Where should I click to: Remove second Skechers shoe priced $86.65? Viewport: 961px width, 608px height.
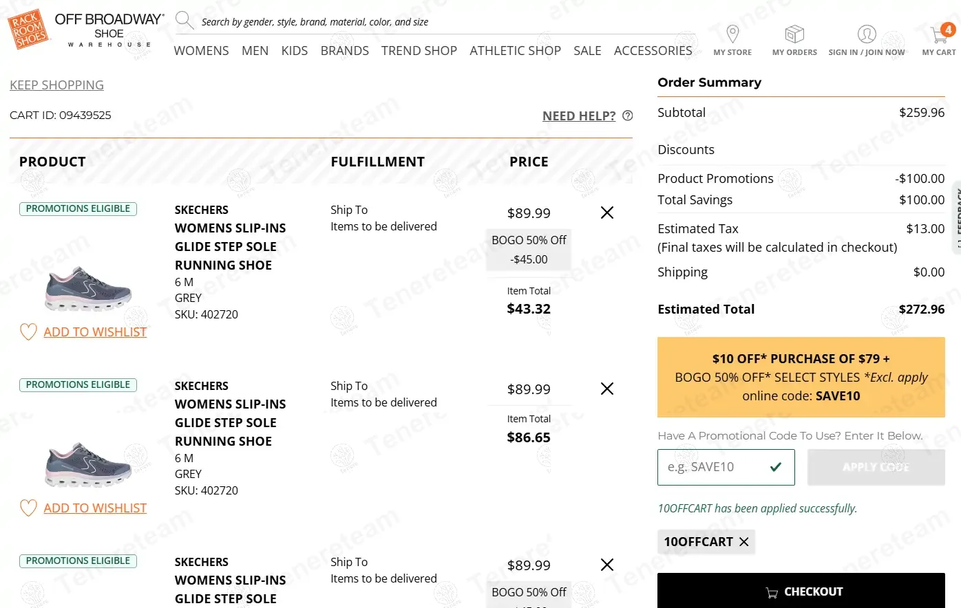tap(607, 389)
